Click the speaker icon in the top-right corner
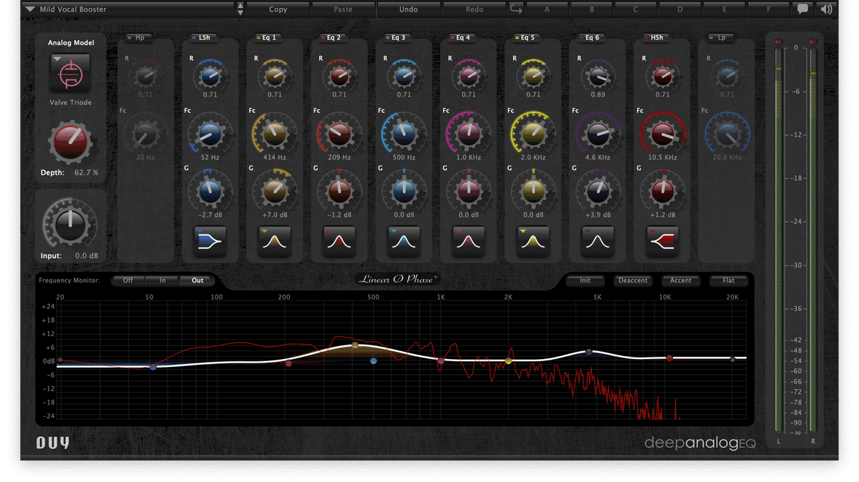 [825, 9]
